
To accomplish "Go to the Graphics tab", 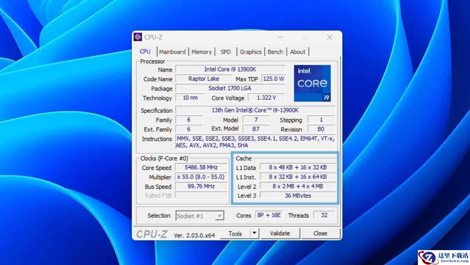I will coord(251,52).
